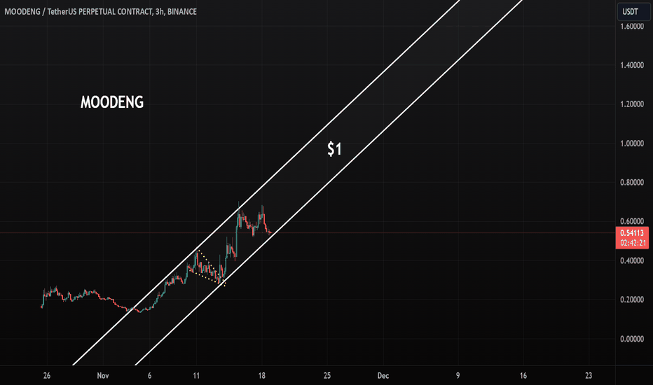653x385 pixels.
Task: Click the 16 date label on time axis
Action: click(x=523, y=375)
